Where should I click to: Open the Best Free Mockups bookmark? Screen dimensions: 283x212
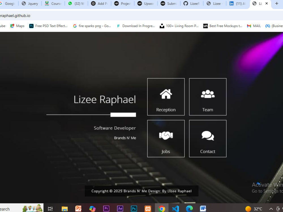pyautogui.click(x=223, y=26)
